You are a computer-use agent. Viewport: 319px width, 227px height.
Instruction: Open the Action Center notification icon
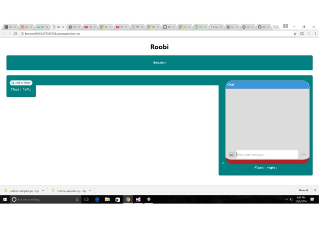312,199
